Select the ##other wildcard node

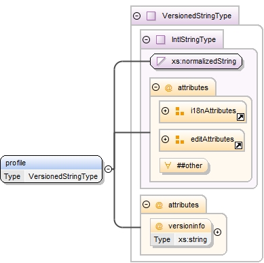(x=183, y=165)
